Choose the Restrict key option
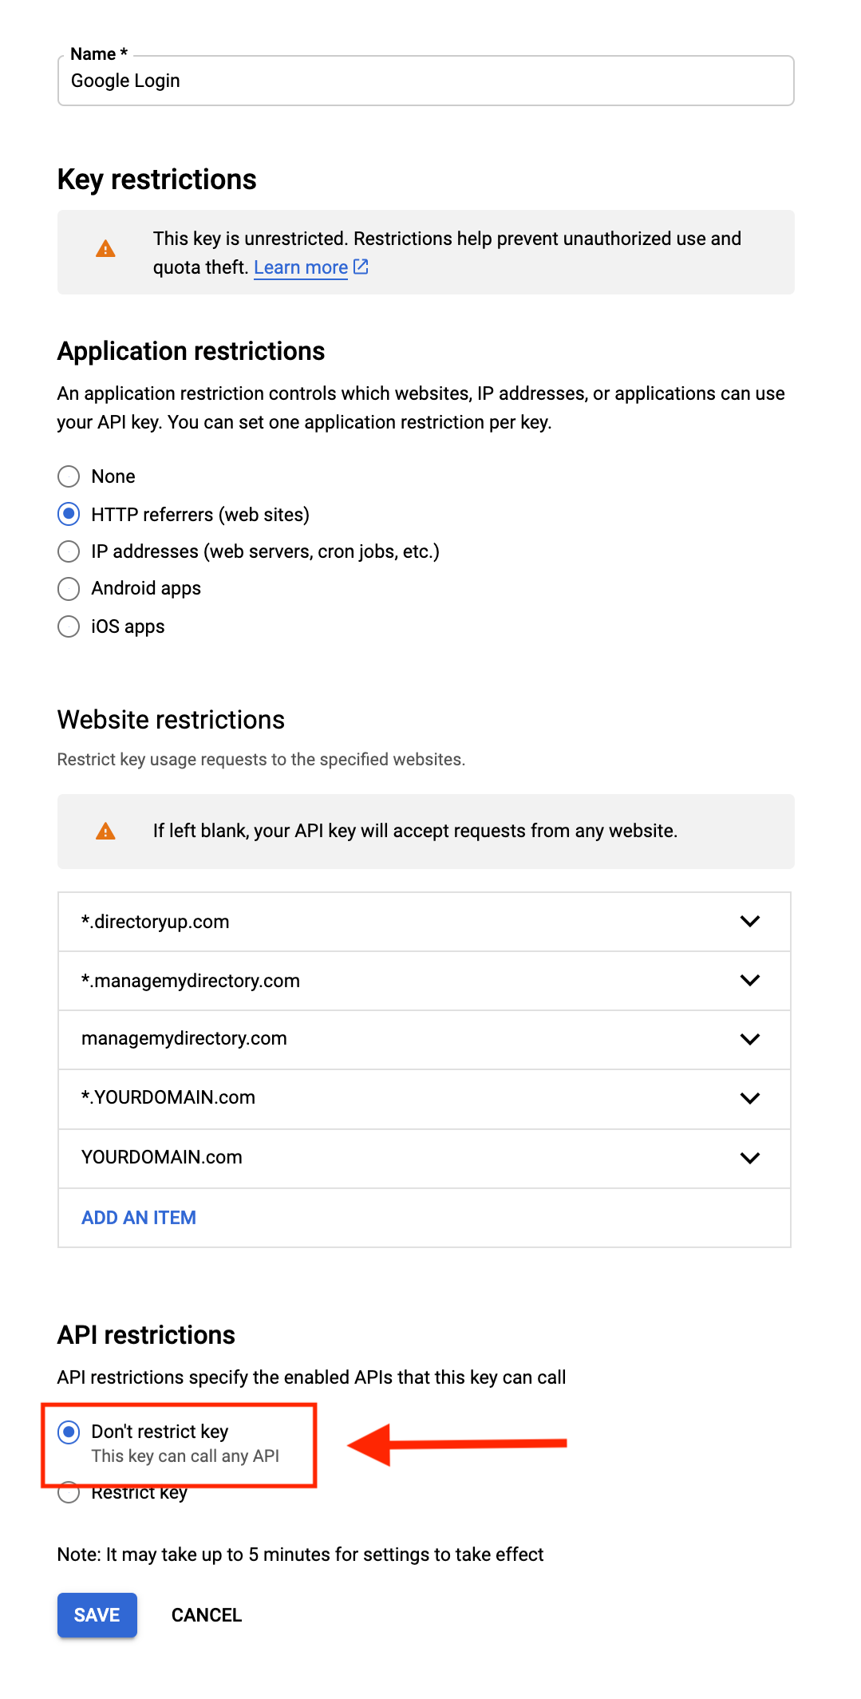This screenshot has width=861, height=1699. click(x=69, y=1492)
